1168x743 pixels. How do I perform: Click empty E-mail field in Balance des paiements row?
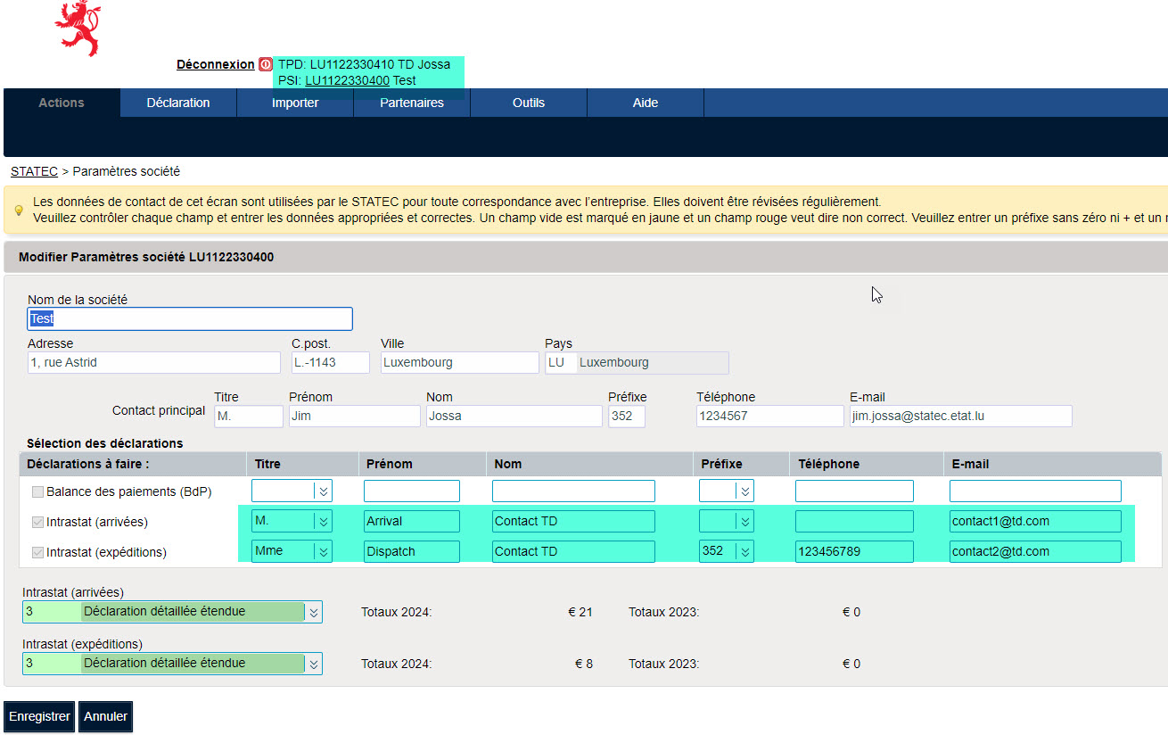coord(1035,491)
